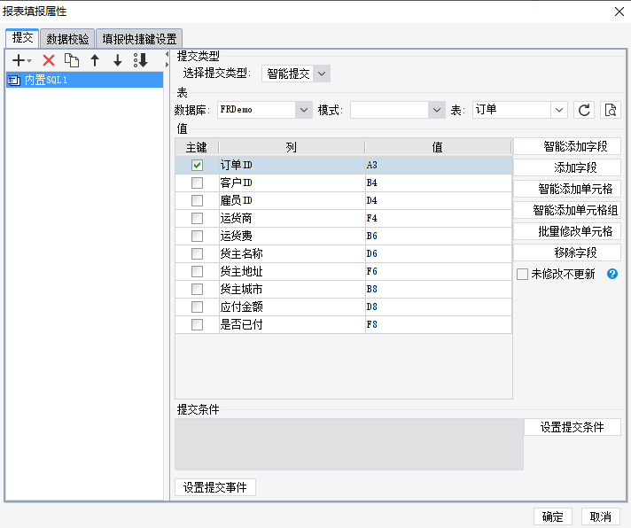Select the A3 value cell
This screenshot has height=528, width=631.
438,165
